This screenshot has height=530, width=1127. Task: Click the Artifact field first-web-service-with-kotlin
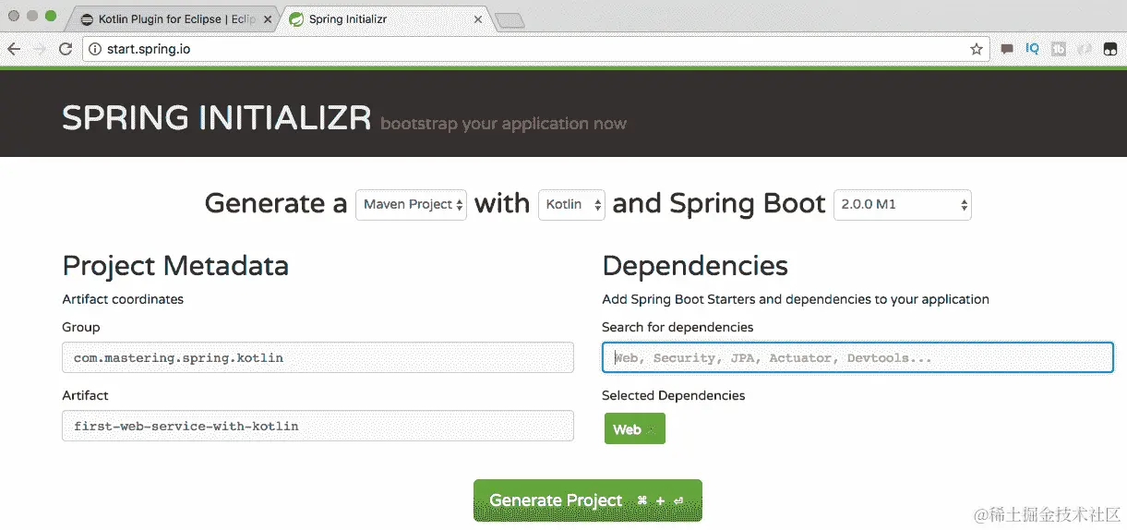click(x=318, y=426)
